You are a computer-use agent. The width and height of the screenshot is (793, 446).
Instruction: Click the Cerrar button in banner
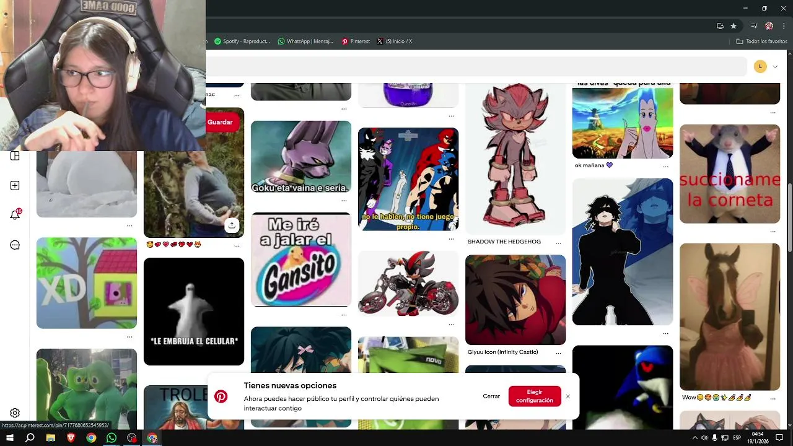[491, 396]
